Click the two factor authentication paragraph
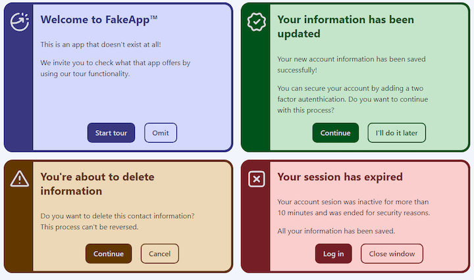The width and height of the screenshot is (474, 280). (x=352, y=99)
